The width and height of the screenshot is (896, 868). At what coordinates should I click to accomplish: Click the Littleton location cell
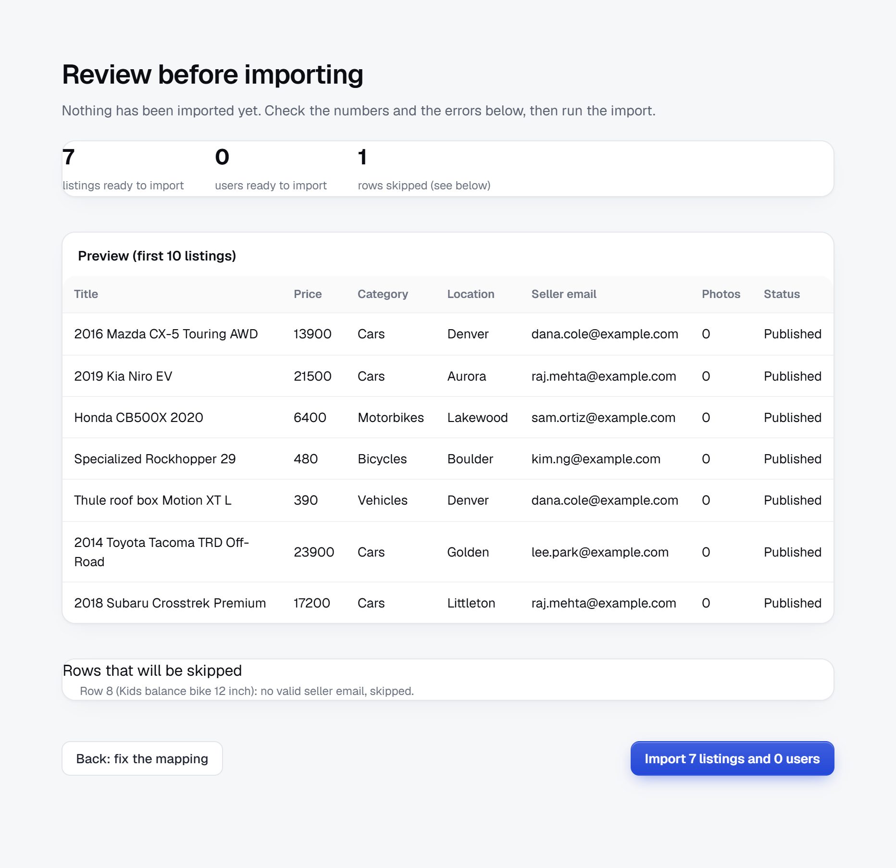471,603
